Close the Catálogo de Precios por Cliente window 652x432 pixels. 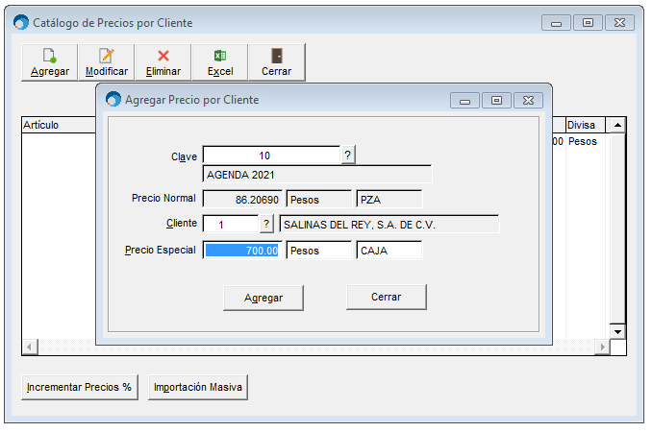tap(619, 23)
